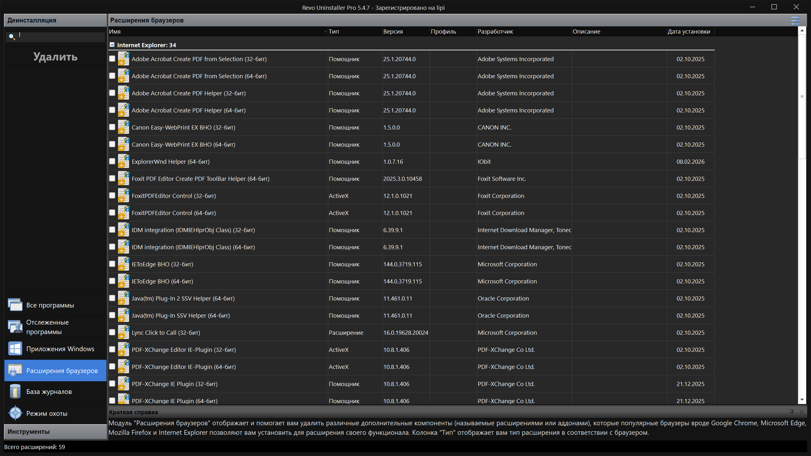
Task: Activate Режим охоты via its crosshair icon
Action: [15, 413]
